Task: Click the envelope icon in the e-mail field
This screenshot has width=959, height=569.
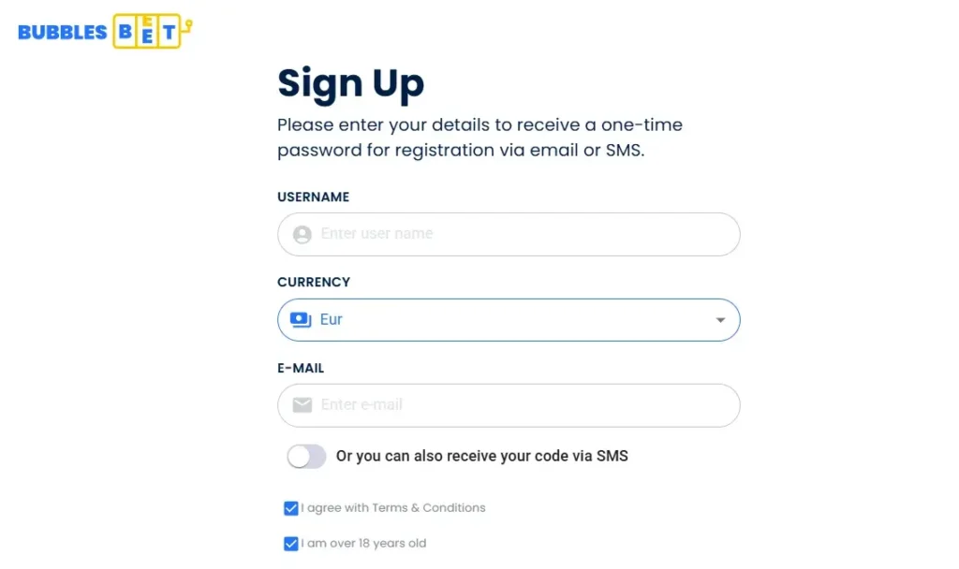Action: pos(302,405)
